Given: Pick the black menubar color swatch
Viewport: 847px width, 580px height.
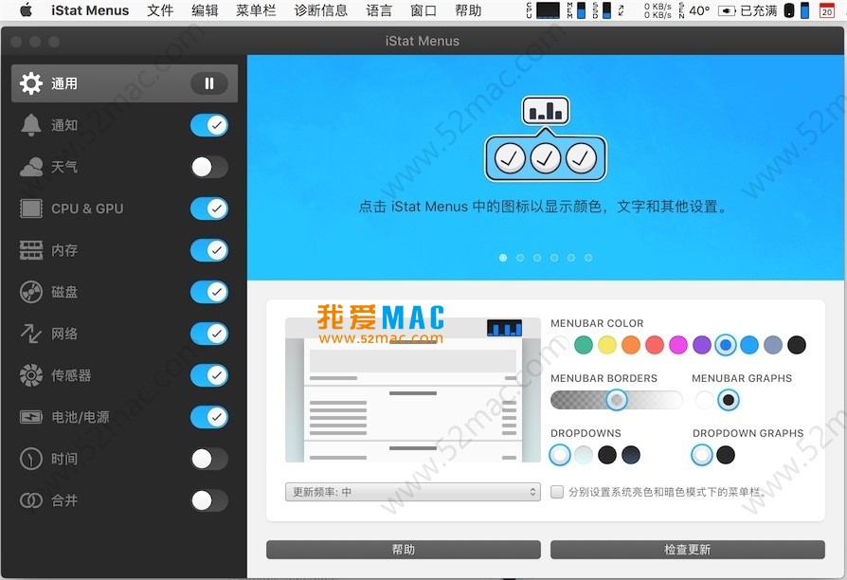Looking at the screenshot, I should 797,345.
